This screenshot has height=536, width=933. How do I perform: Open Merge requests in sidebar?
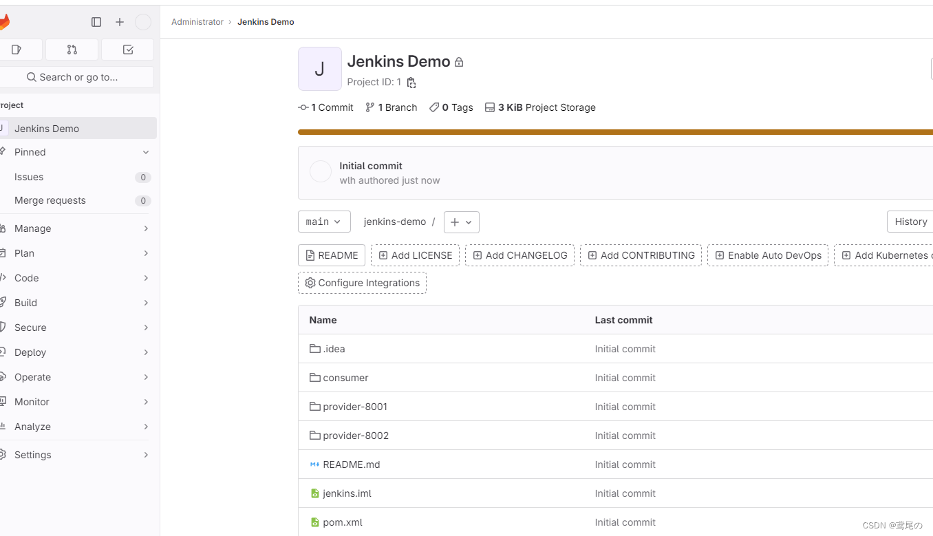78,200
